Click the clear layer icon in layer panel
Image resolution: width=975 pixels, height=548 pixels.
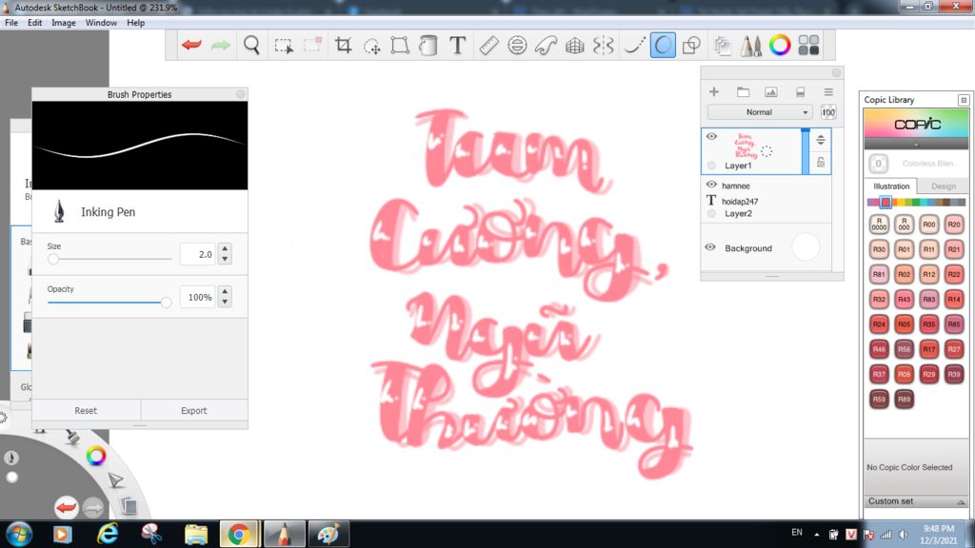click(x=800, y=92)
